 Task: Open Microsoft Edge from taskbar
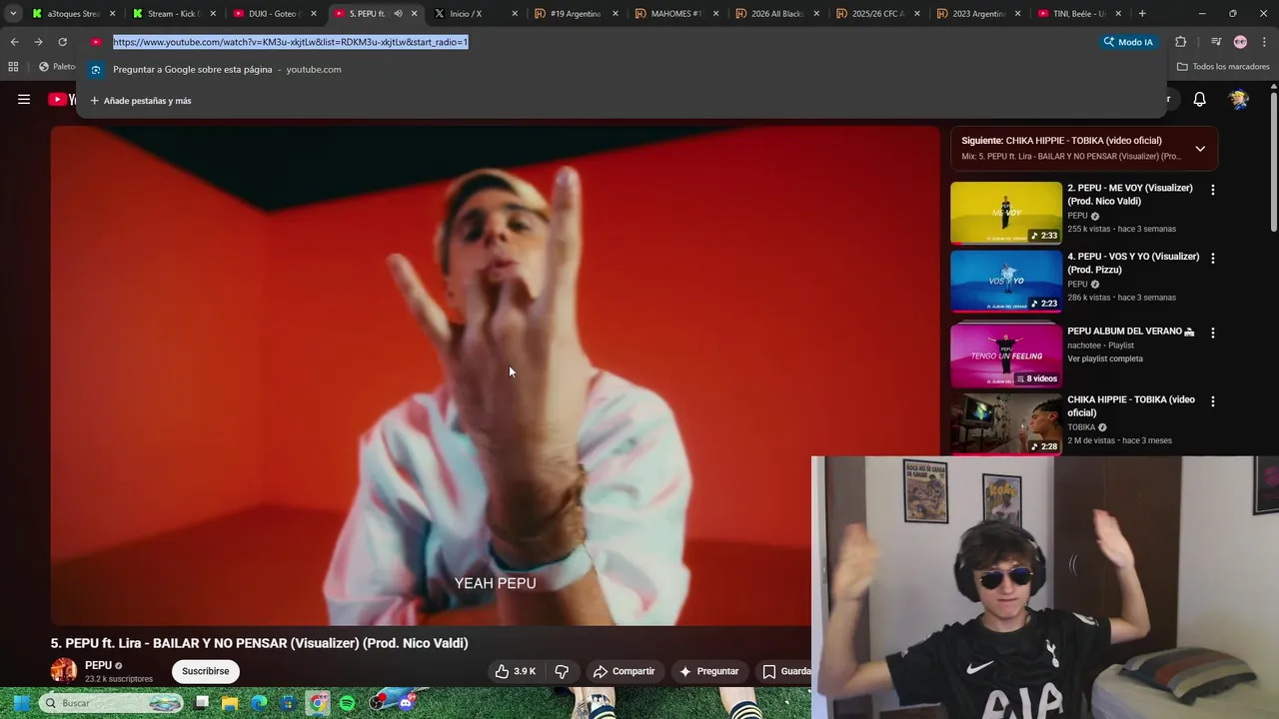pyautogui.click(x=259, y=703)
